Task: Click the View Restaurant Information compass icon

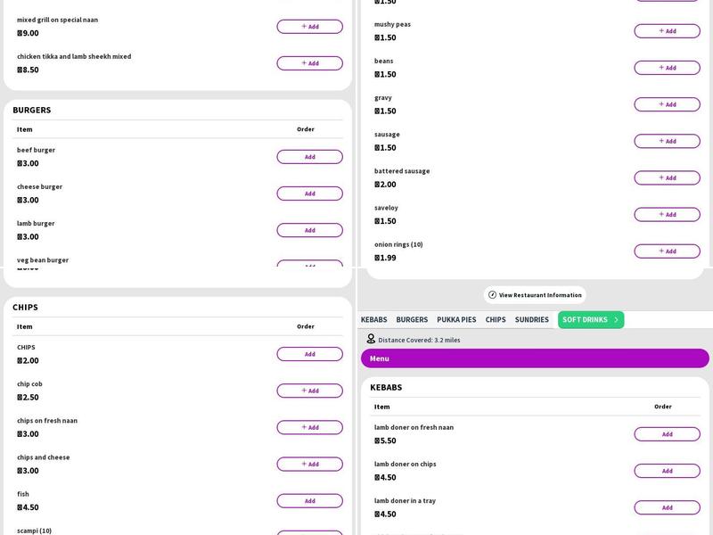Action: 492,295
